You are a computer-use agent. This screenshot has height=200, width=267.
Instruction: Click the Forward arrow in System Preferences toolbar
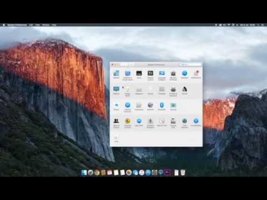(126, 64)
